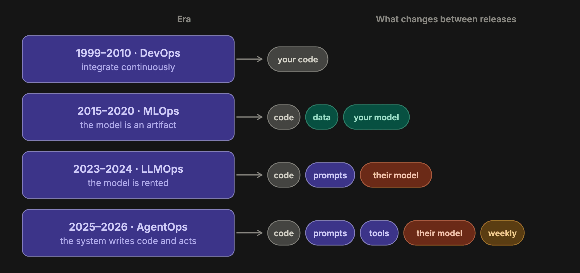Select the 2023–2024 LLMOps era box
Viewport: 580px width, 273px height.
[128, 175]
